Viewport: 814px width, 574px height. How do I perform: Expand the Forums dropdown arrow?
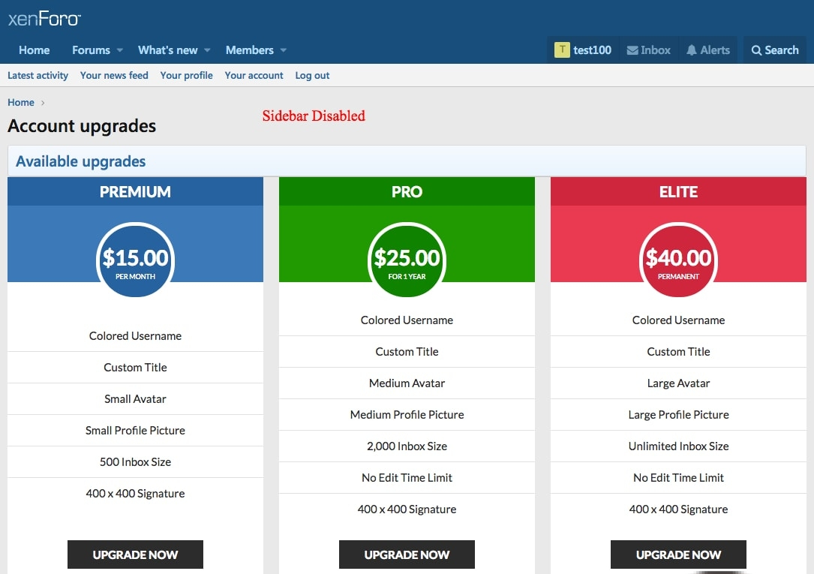pyautogui.click(x=119, y=50)
